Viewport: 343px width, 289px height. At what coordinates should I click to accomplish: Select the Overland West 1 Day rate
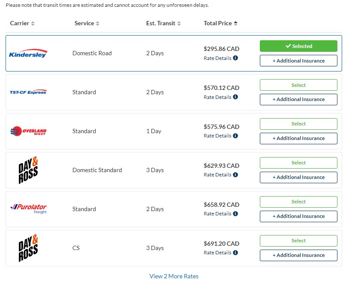click(298, 124)
